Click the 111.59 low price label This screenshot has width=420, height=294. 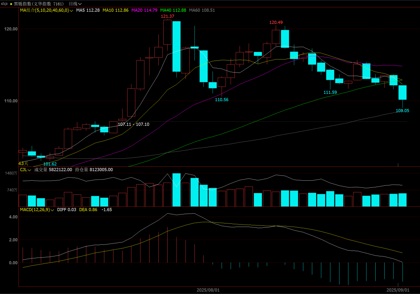click(x=330, y=92)
